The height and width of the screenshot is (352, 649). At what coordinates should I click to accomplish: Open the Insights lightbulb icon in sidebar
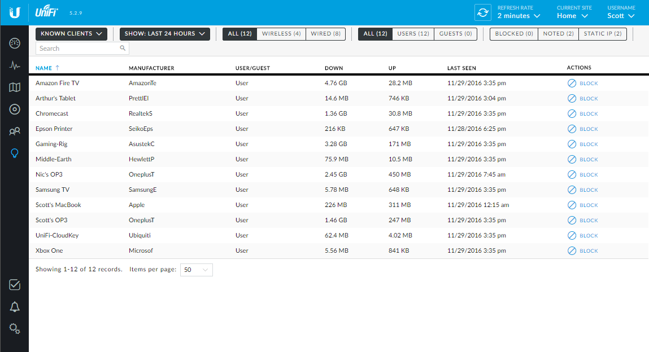pyautogui.click(x=15, y=153)
